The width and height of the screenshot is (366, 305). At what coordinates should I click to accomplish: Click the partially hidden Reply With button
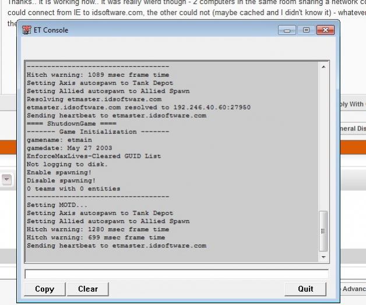352,104
